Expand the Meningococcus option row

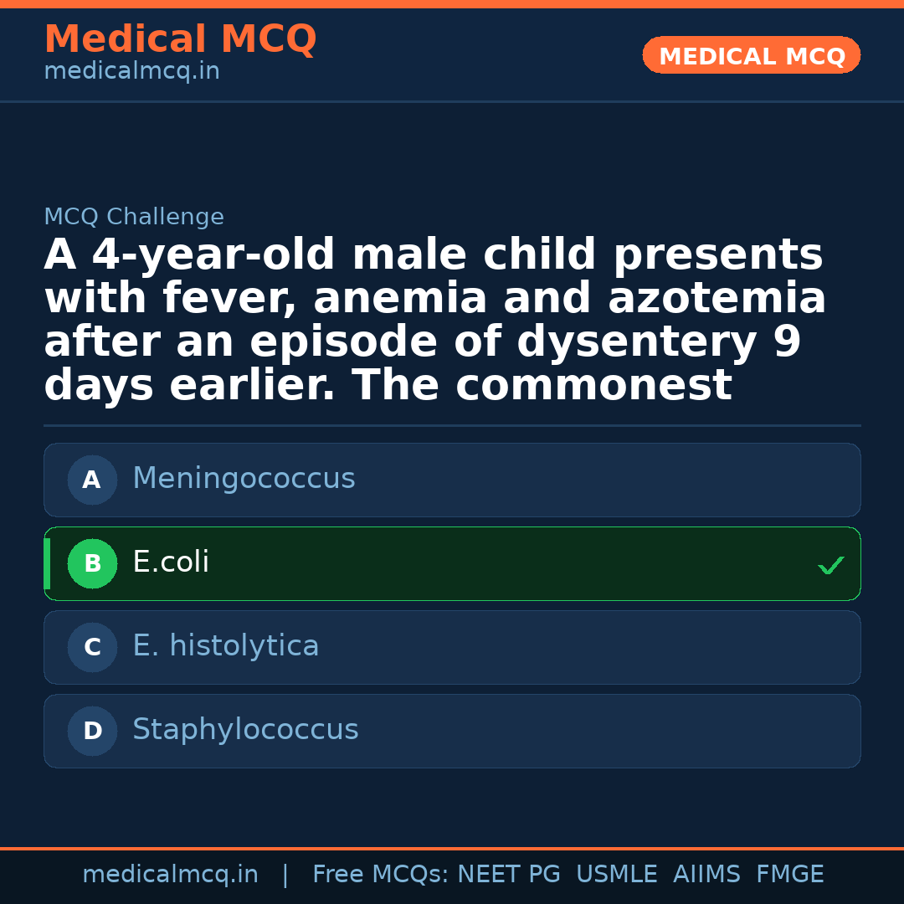coord(452,480)
